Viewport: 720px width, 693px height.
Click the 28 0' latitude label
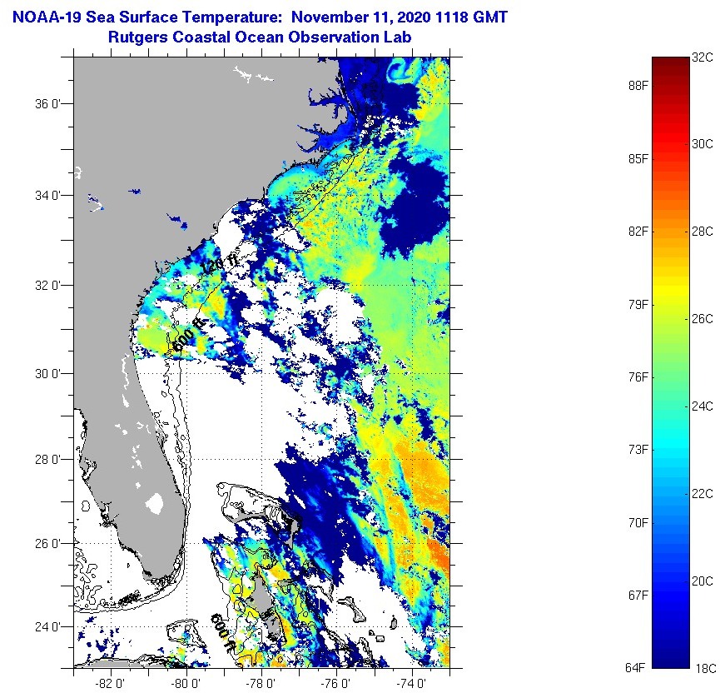tap(47, 459)
